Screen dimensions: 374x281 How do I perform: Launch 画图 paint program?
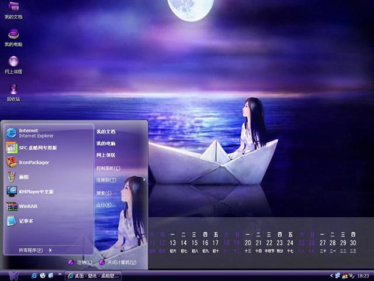pos(23,177)
